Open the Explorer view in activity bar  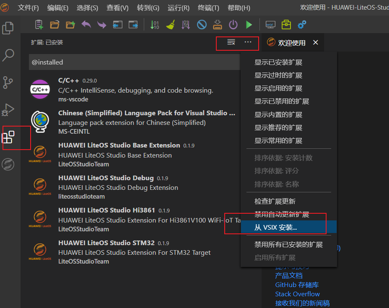coord(8,28)
